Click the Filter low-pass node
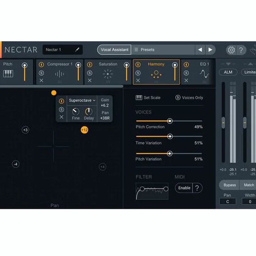256x256 pixels. [166, 189]
